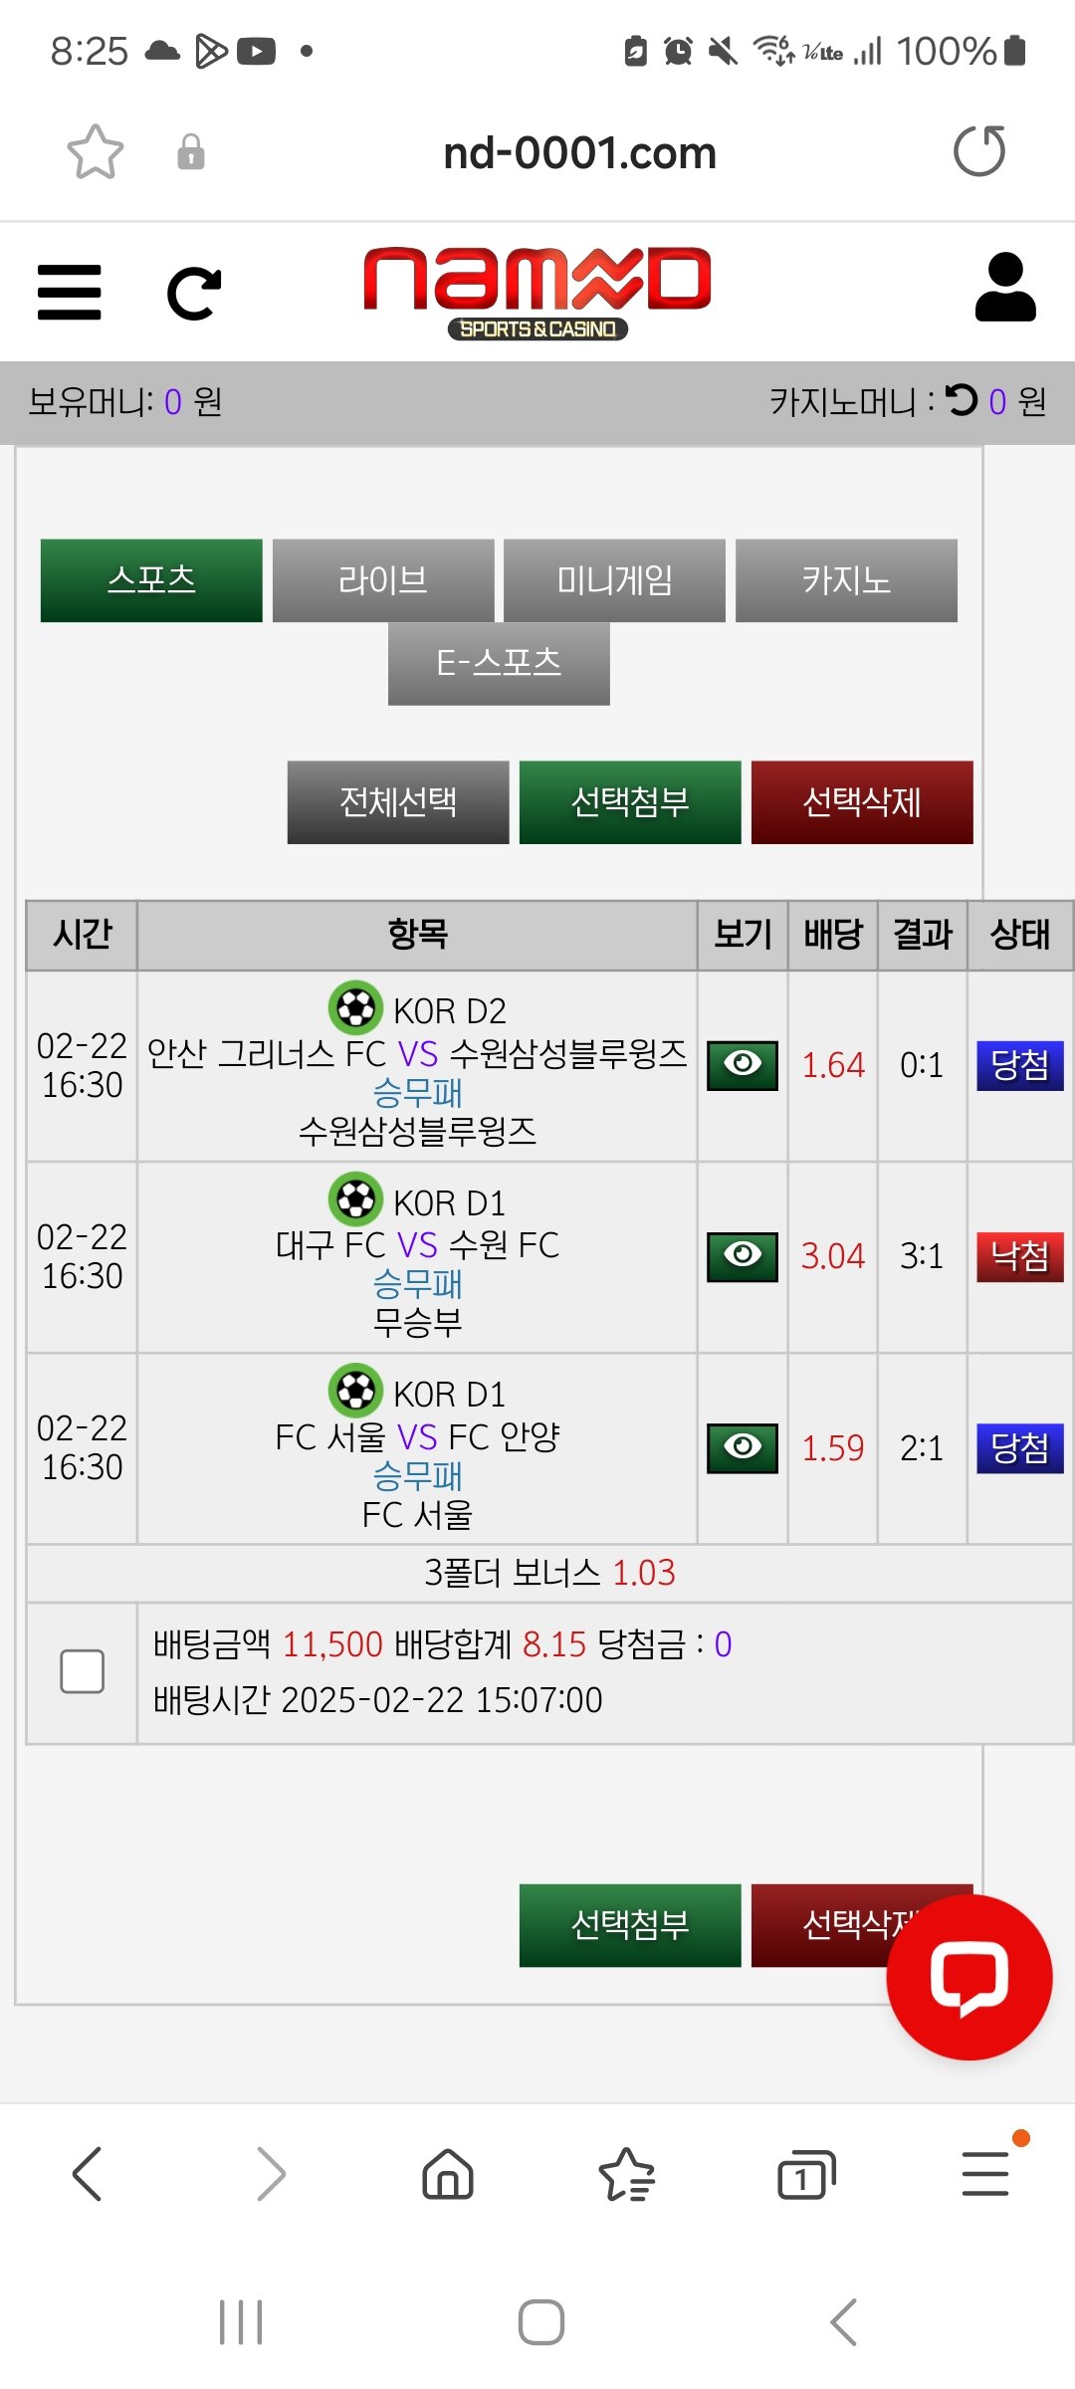Refresh casino money balance icon
This screenshot has width=1075, height=2389.
coord(963,400)
